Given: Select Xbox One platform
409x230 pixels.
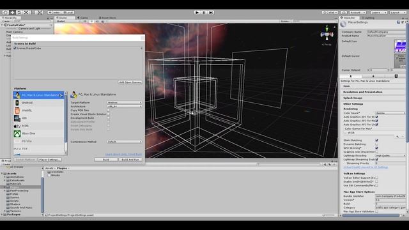Looking at the screenshot, I should coord(38,134).
